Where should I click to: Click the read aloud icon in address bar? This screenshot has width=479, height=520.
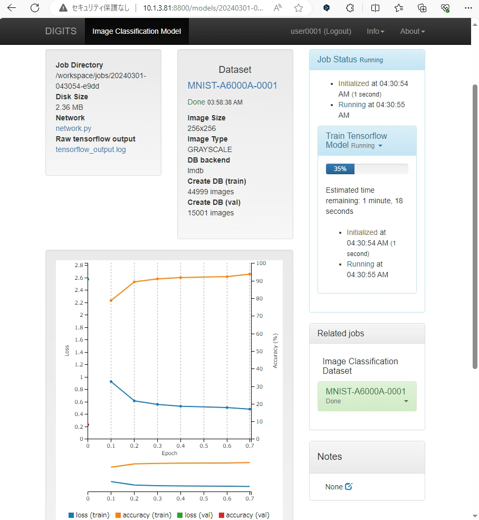[278, 8]
